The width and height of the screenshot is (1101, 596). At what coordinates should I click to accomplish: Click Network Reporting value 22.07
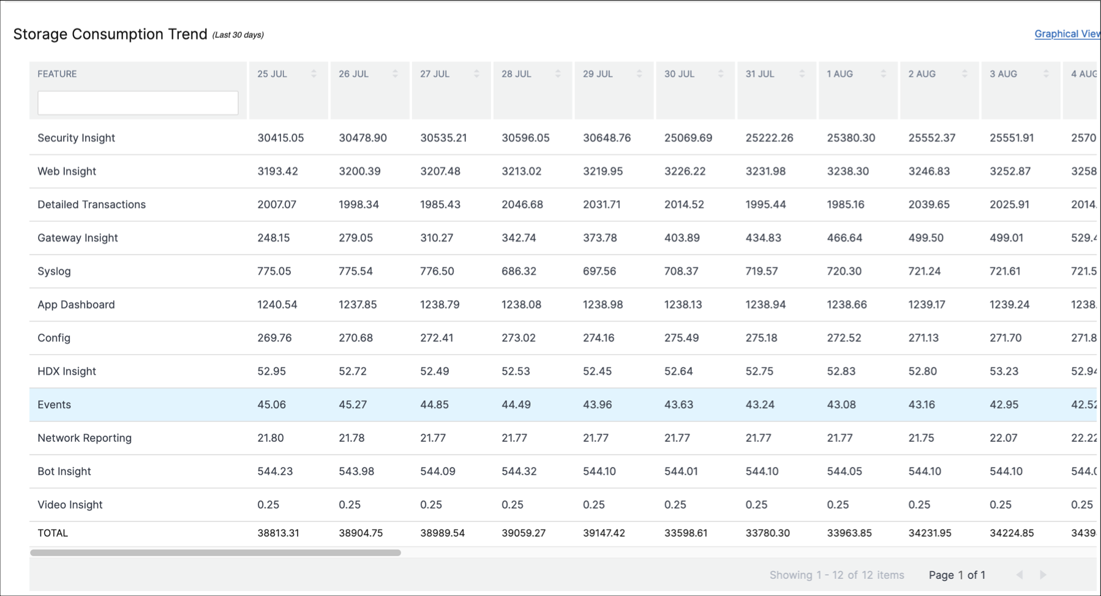1003,438
